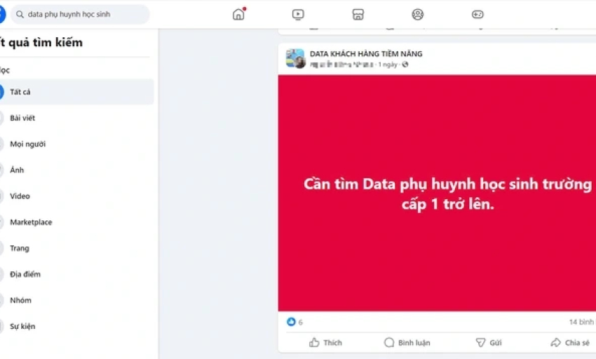Open the Gaming controller icon
Screen dimensions: 596x359
tap(478, 15)
